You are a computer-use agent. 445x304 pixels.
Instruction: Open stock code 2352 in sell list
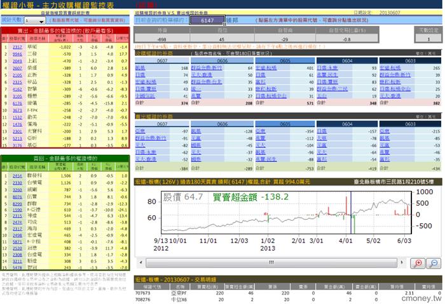point(17,47)
